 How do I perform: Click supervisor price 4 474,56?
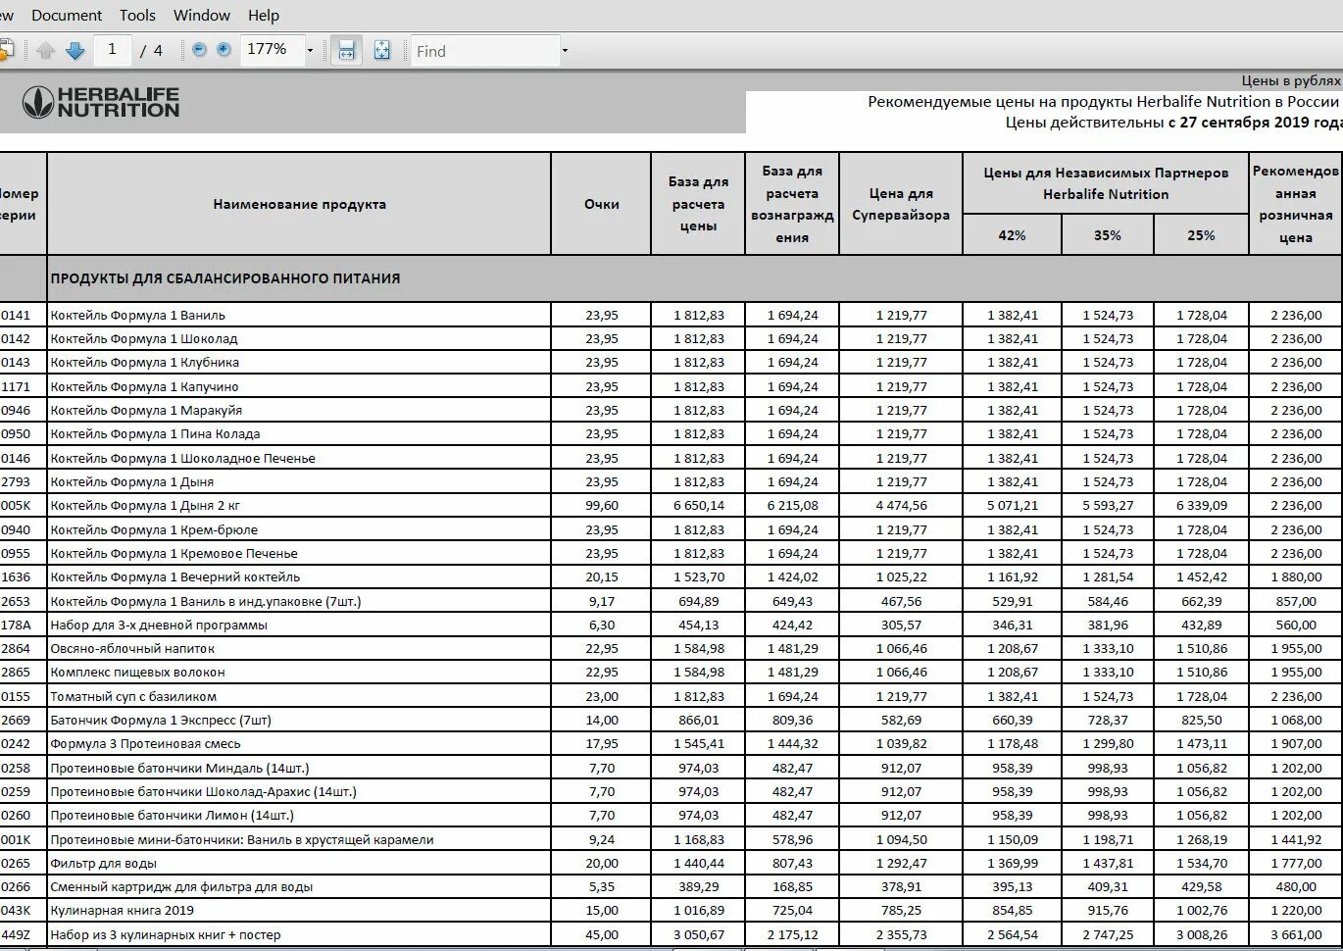(x=901, y=505)
